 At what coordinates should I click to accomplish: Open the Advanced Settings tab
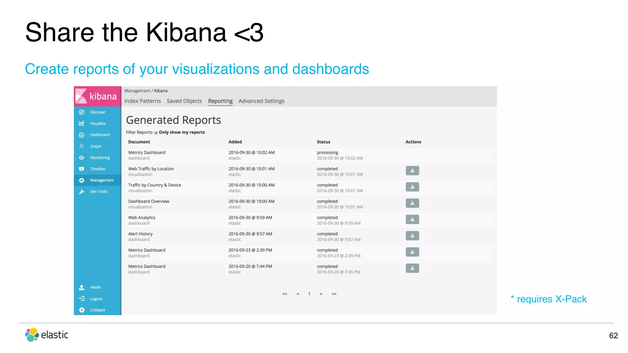click(261, 101)
